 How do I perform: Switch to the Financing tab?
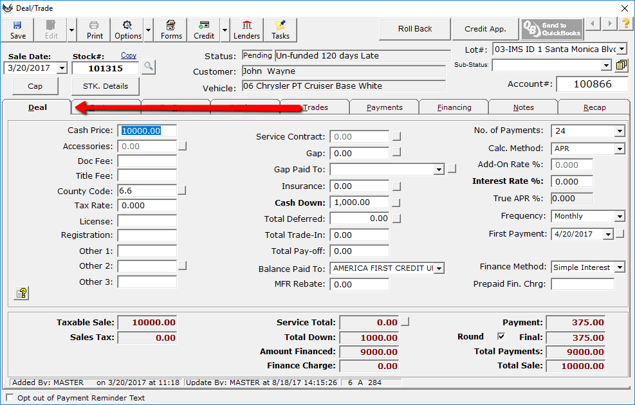[x=454, y=107]
